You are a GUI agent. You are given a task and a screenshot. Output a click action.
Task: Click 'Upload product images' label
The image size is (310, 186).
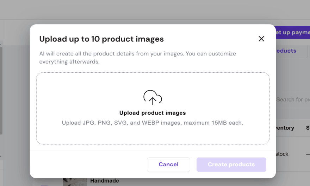pos(153,113)
